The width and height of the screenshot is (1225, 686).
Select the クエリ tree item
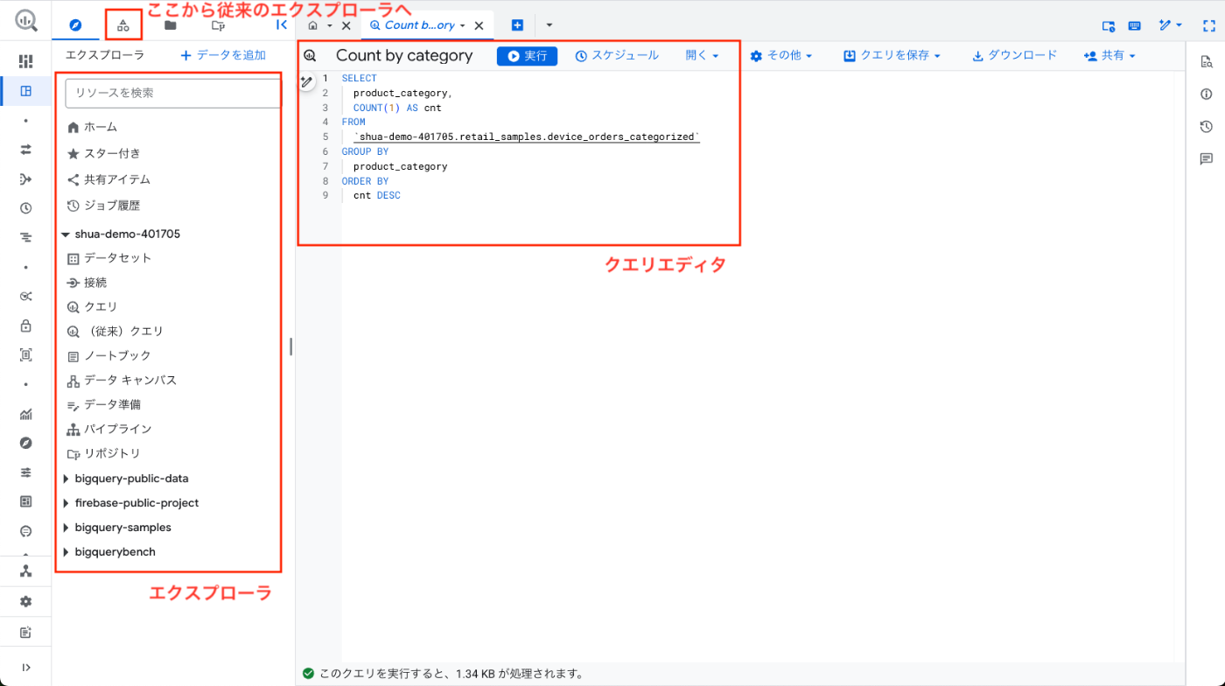(92, 307)
